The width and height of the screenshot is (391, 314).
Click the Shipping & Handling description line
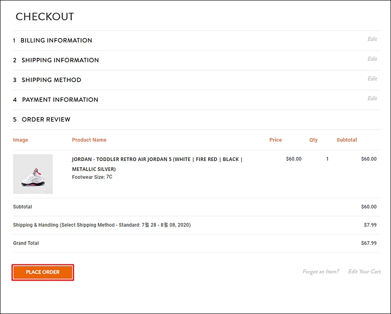102,225
